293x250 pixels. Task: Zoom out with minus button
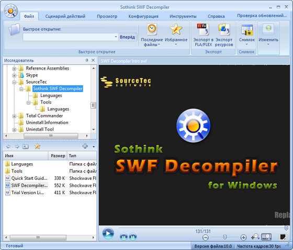click(x=205, y=237)
